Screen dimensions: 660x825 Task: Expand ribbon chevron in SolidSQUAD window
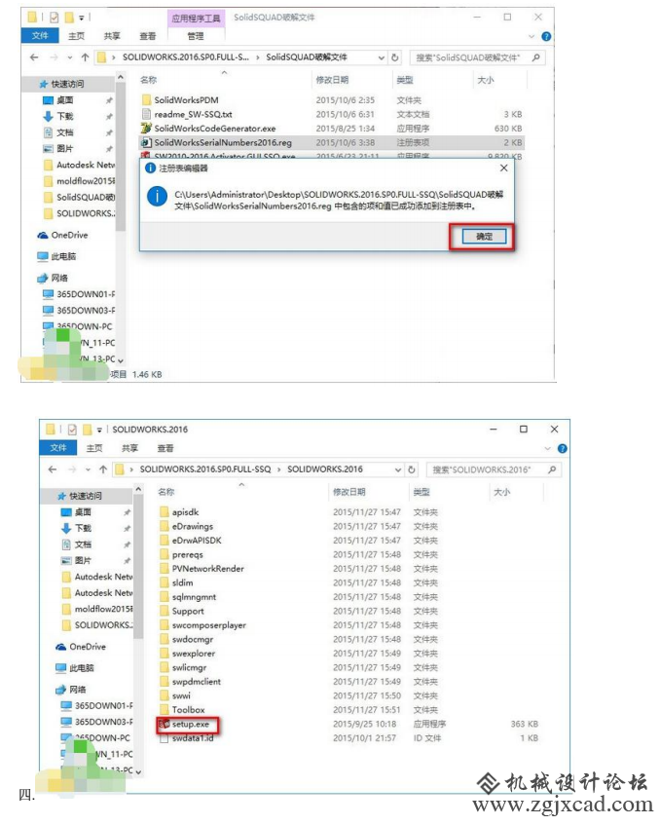[532, 36]
